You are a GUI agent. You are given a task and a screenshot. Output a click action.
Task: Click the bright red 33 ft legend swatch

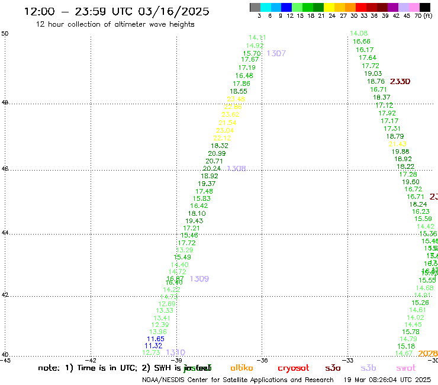[361, 7]
